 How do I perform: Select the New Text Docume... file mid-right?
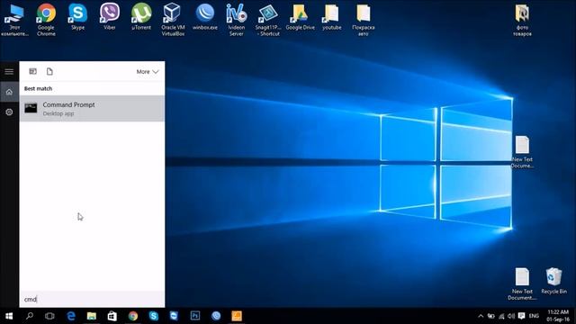[522, 152]
